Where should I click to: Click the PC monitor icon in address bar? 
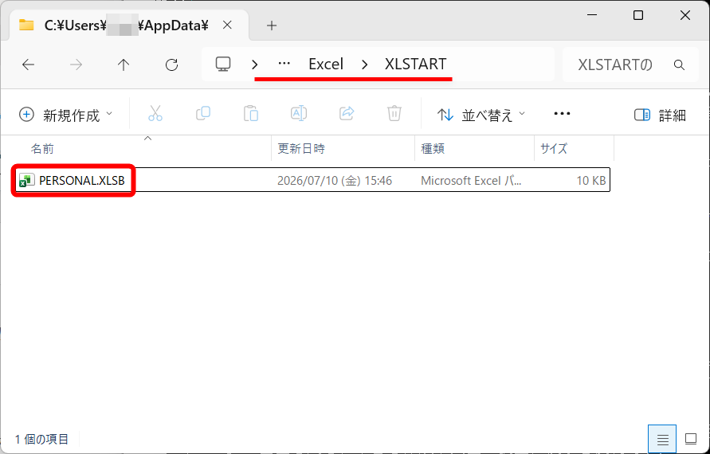coord(223,65)
